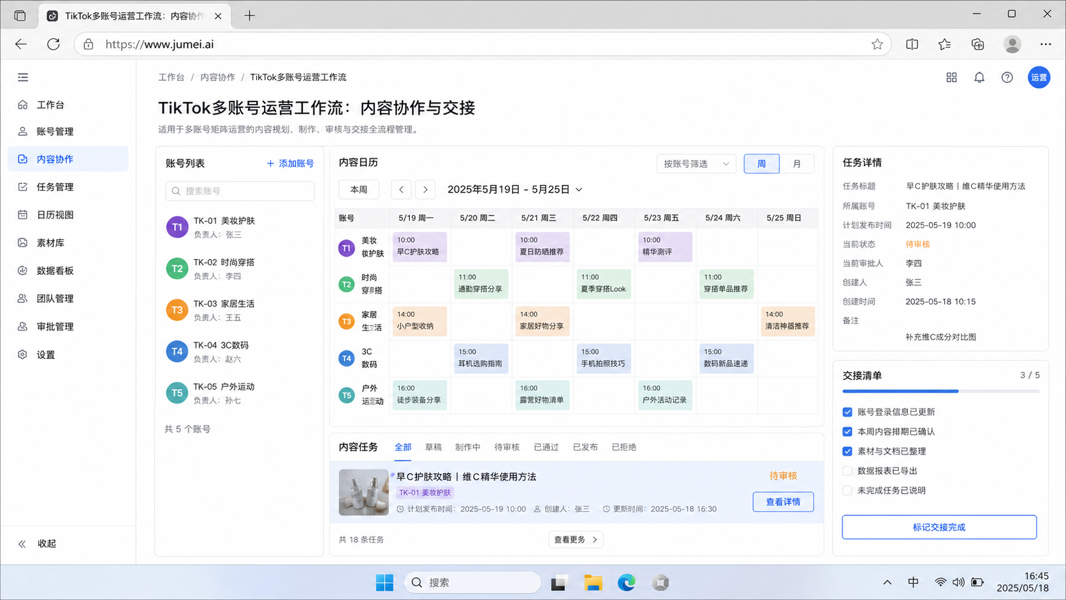
Task: Select the 草稿 task tab
Action: click(434, 447)
